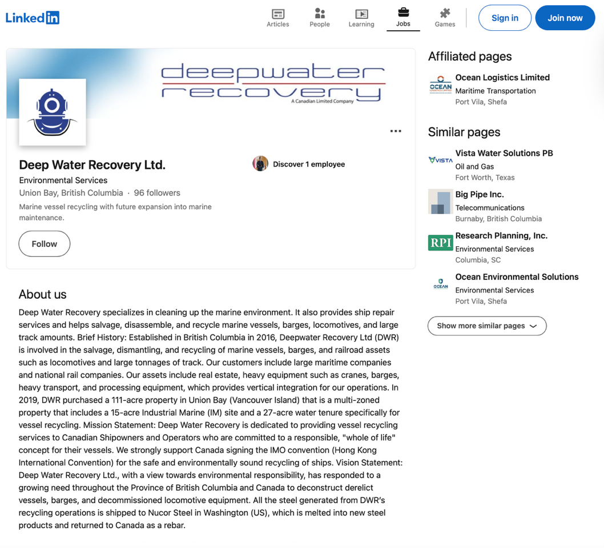Click the Sign in button
Viewport: 604px width, 548px height.
pos(505,18)
